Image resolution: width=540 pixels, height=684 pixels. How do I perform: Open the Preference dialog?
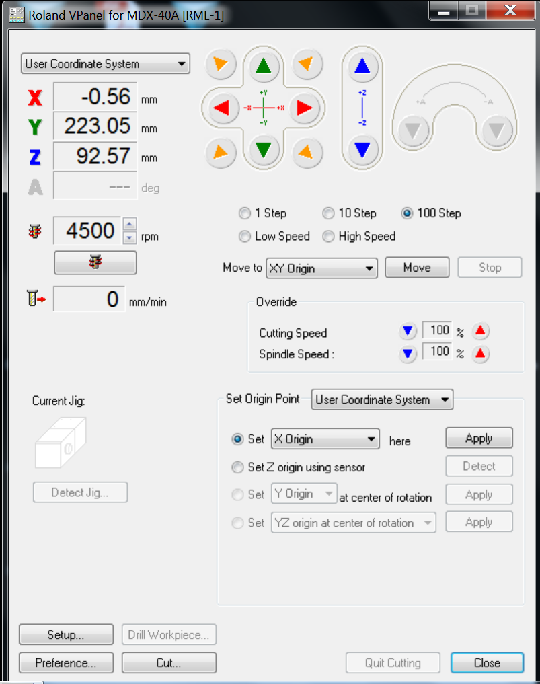click(66, 663)
